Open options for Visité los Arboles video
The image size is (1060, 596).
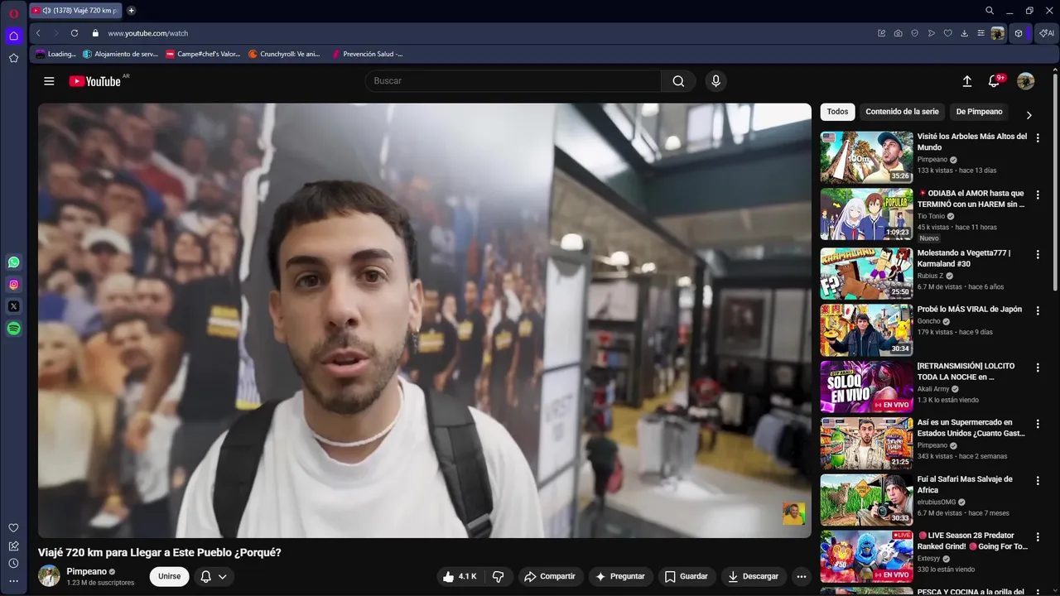click(1038, 137)
